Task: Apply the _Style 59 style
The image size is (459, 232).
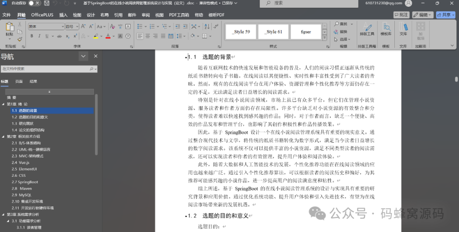Action: [241, 31]
